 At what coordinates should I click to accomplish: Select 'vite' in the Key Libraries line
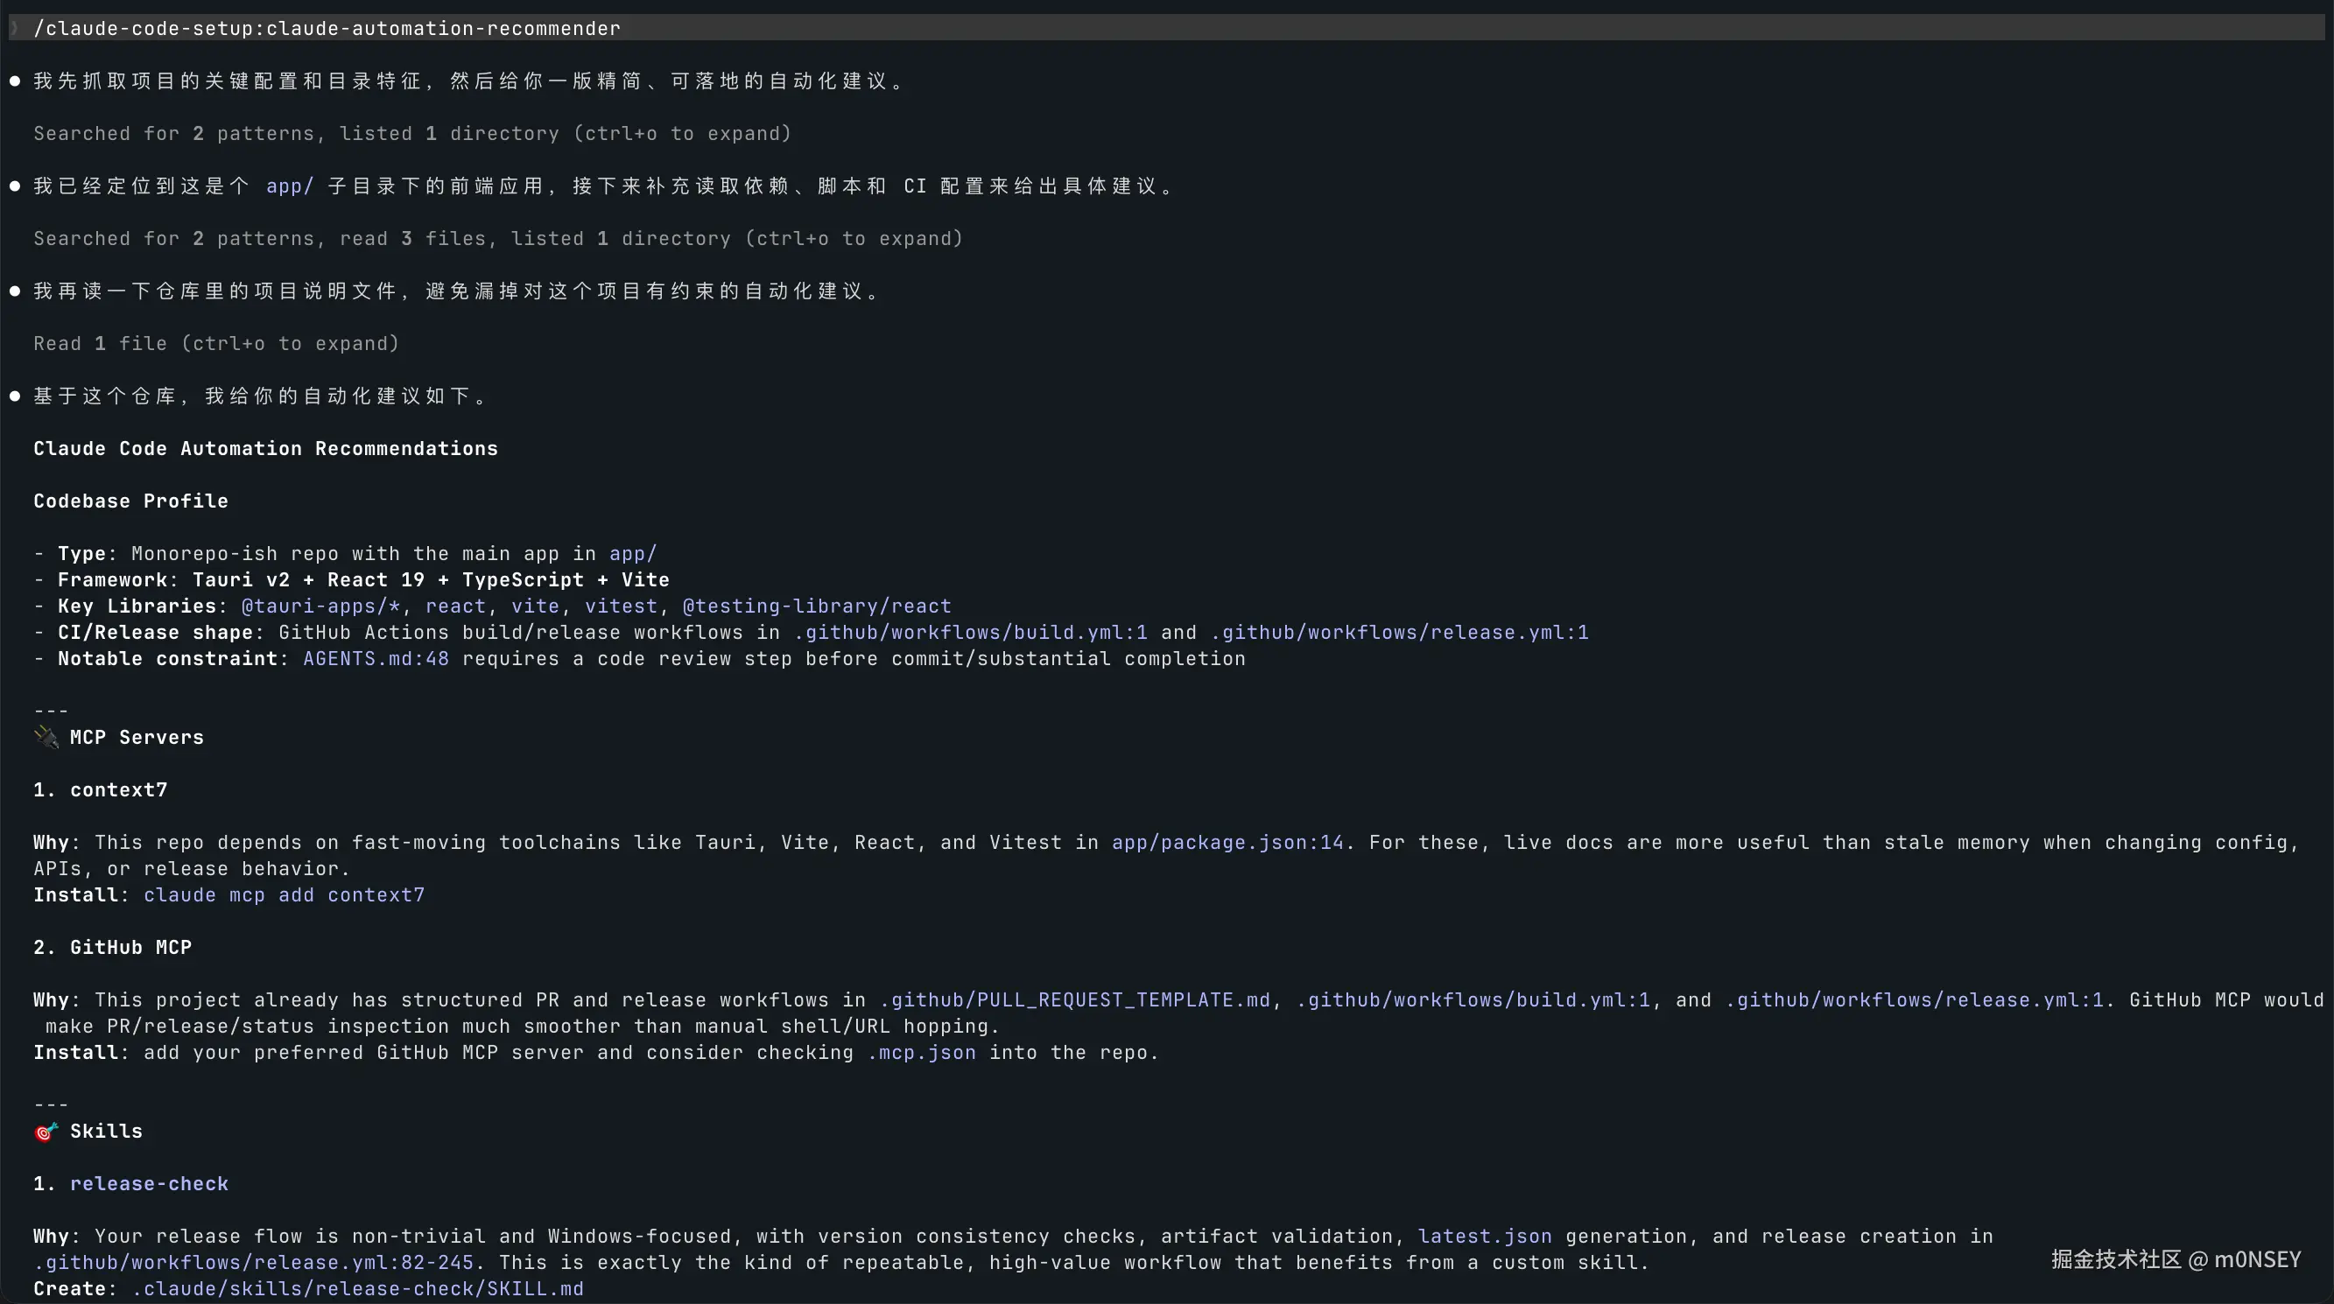pos(535,606)
